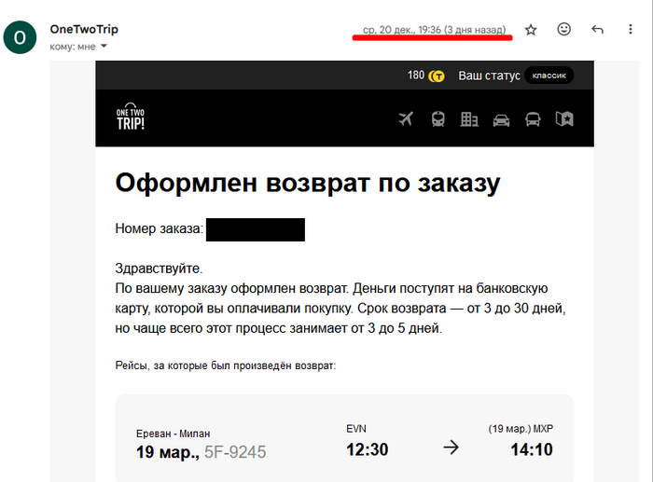Click the 'классик' status badge
This screenshot has width=653, height=482.
click(549, 76)
